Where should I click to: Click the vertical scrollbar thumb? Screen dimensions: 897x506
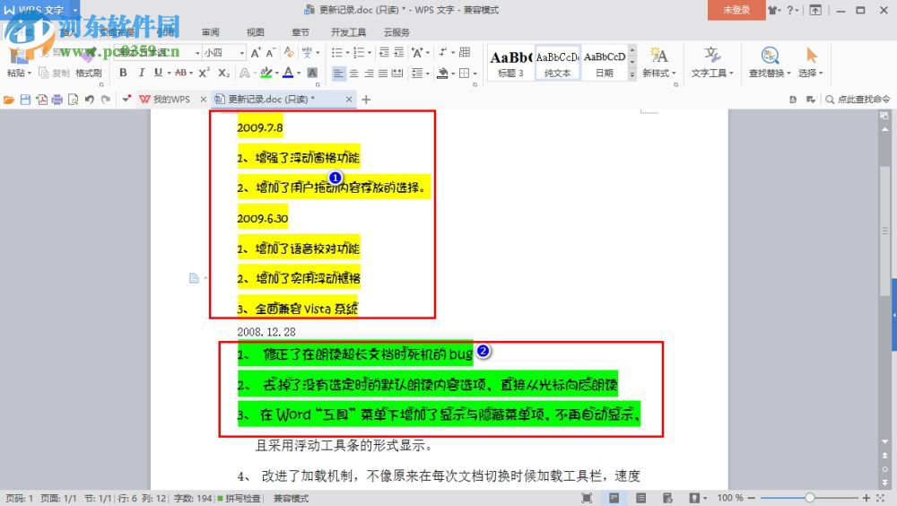pos(884,231)
